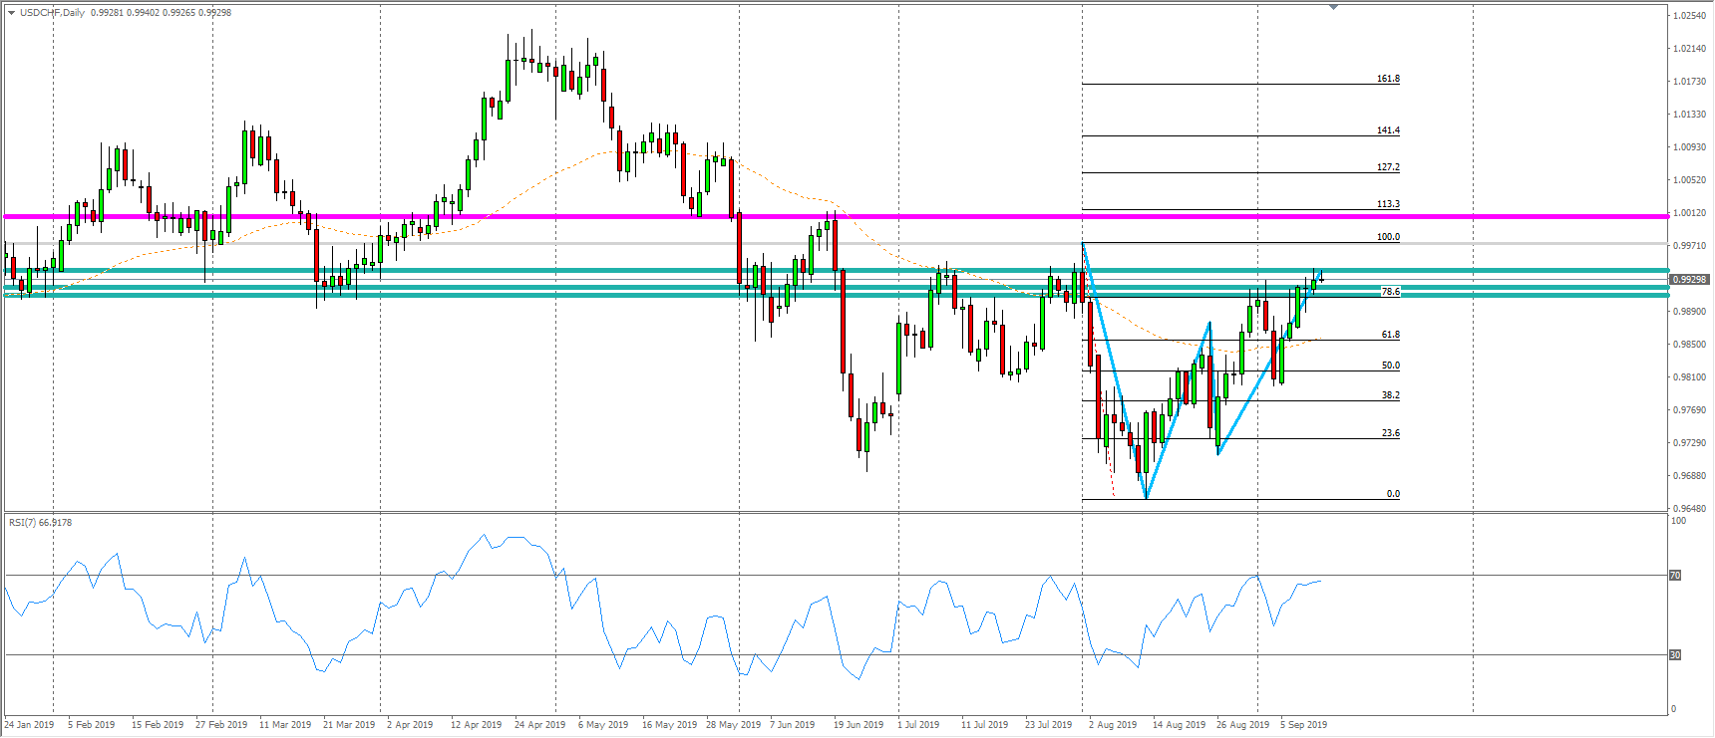The width and height of the screenshot is (1715, 738).
Task: Click the 0.97290 price axis label
Action: coord(1689,443)
